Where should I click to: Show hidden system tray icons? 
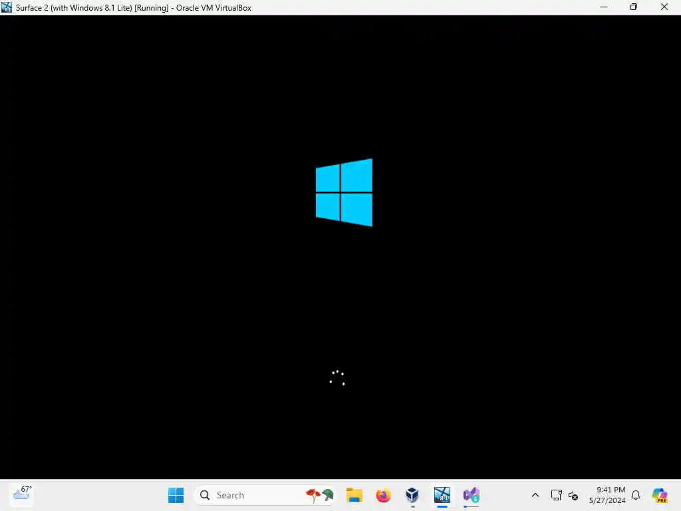point(535,495)
